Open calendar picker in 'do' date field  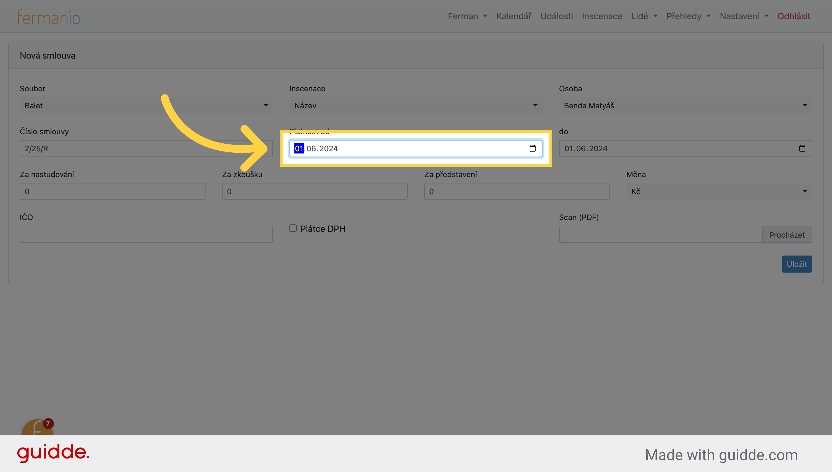click(802, 149)
